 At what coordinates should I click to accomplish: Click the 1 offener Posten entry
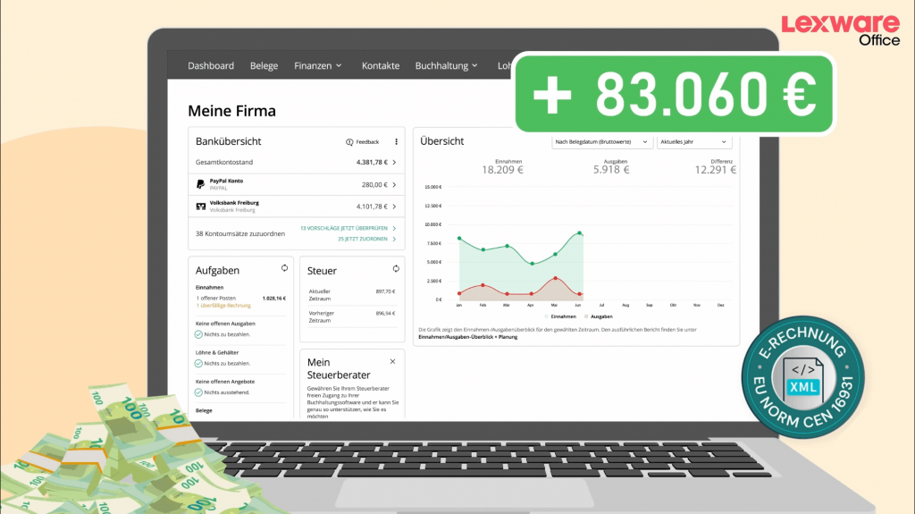(216, 298)
